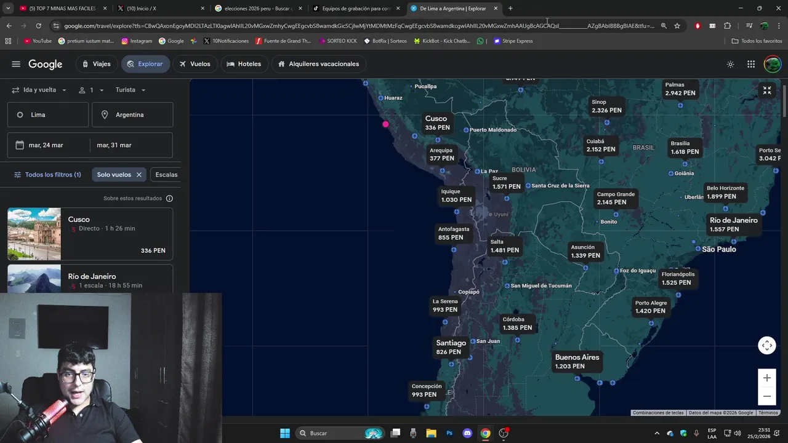Viewport: 788px width, 443px height.
Task: Click the Lima origin input field
Action: point(48,114)
